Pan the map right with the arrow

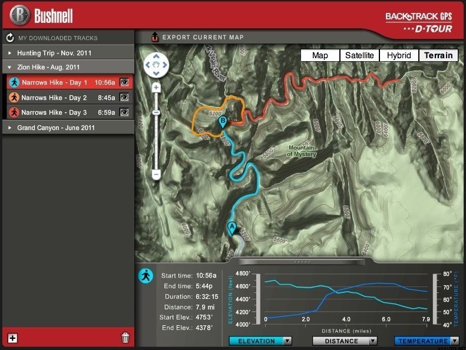165,65
